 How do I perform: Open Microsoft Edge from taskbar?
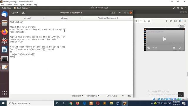click(84, 103)
